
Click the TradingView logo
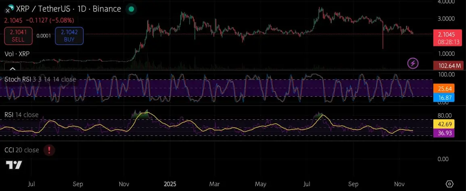[14, 165]
